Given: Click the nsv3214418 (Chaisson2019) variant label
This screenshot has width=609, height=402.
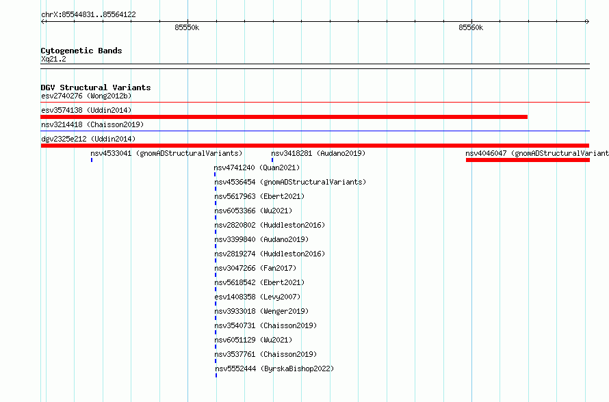Looking at the screenshot, I should coord(92,124).
